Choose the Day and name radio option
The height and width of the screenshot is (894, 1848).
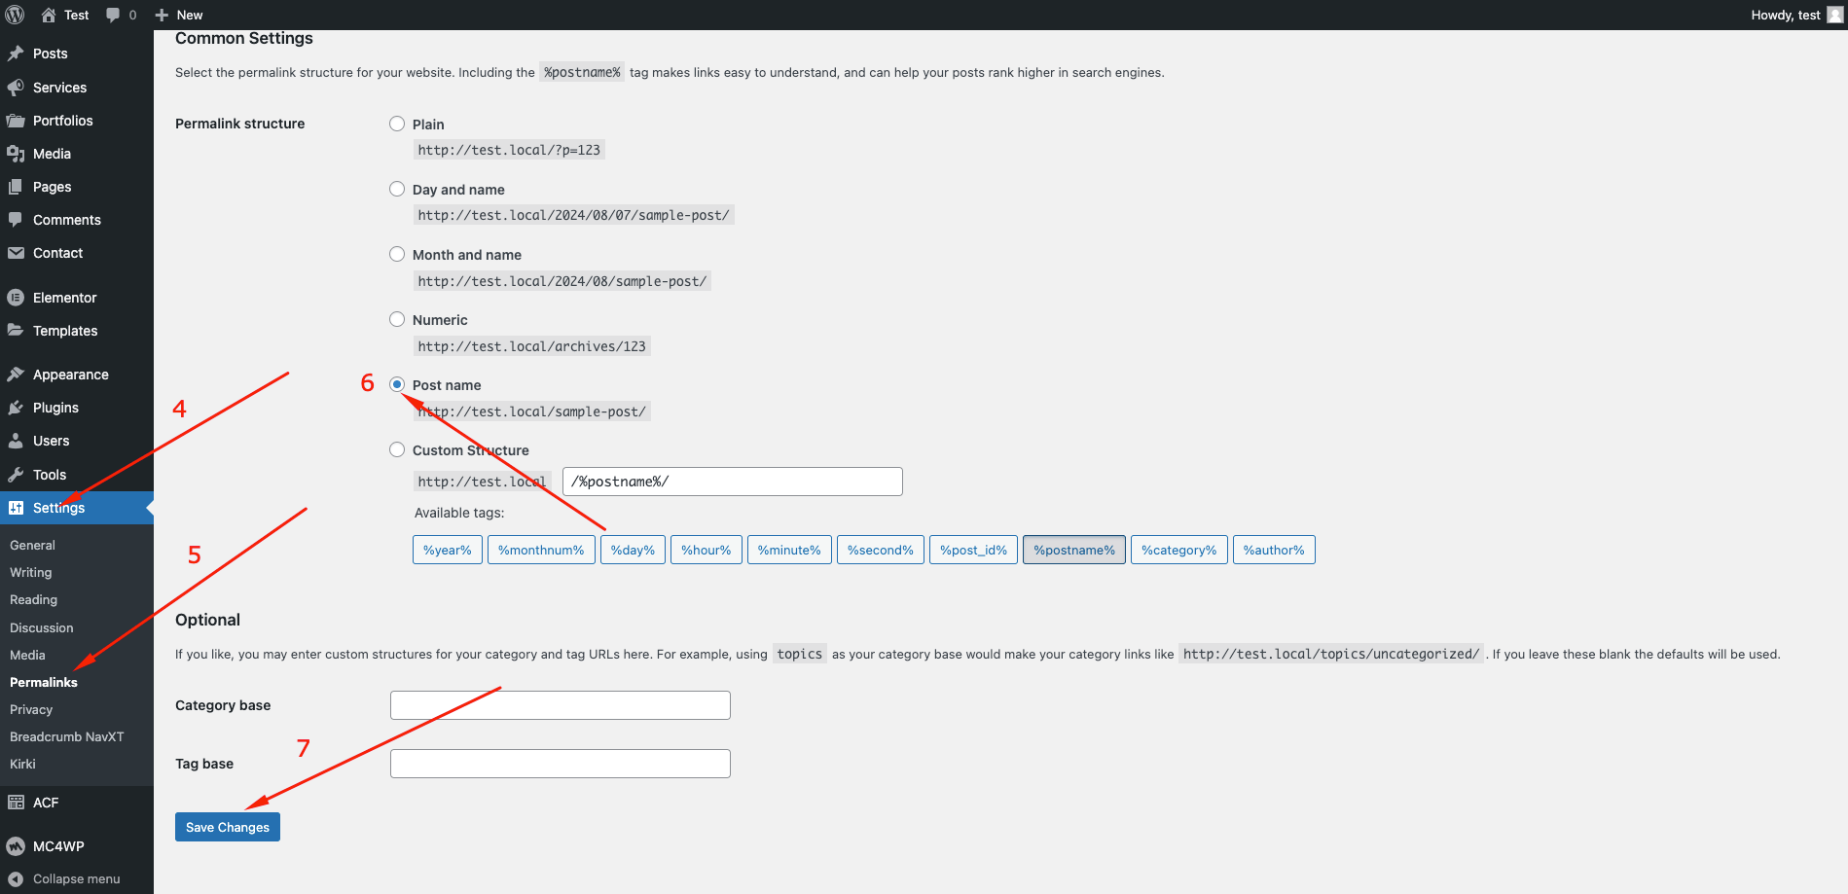[397, 189]
